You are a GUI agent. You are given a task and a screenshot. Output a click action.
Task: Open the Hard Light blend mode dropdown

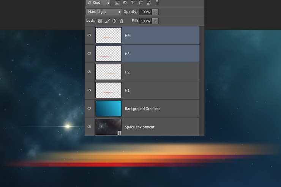(104, 12)
